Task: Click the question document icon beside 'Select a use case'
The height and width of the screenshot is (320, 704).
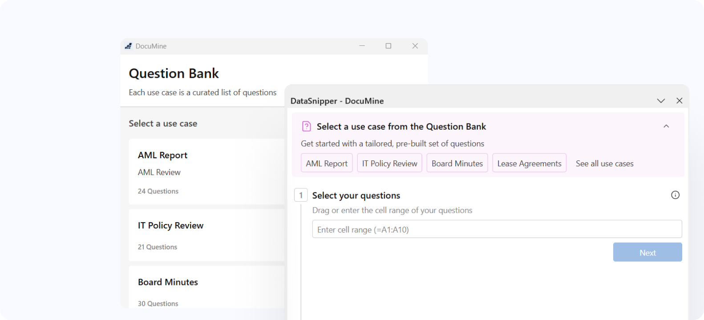Action: [307, 126]
